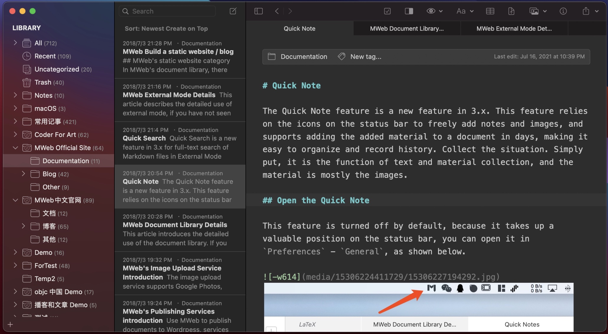Toggle the left sidebar panel icon

pyautogui.click(x=258, y=11)
